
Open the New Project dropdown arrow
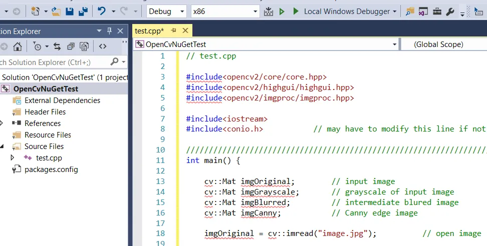(46, 11)
